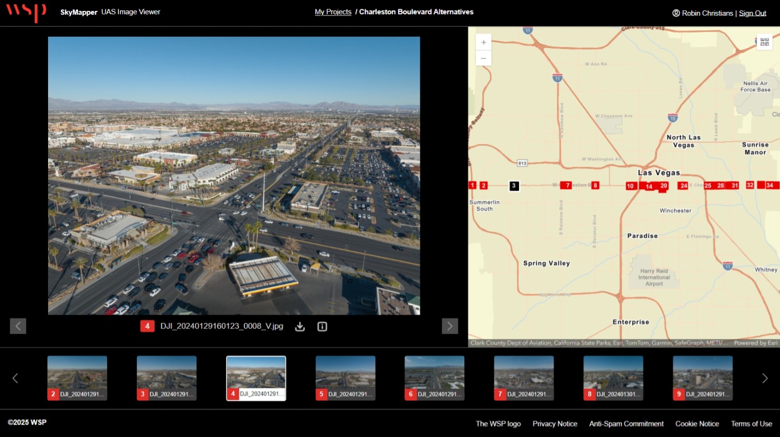Open Terms of Use link

751,424
